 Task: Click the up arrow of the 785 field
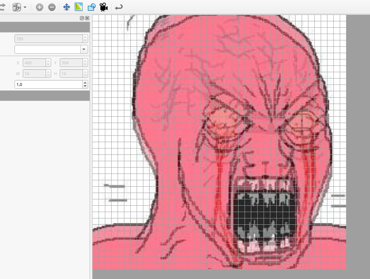click(85, 37)
